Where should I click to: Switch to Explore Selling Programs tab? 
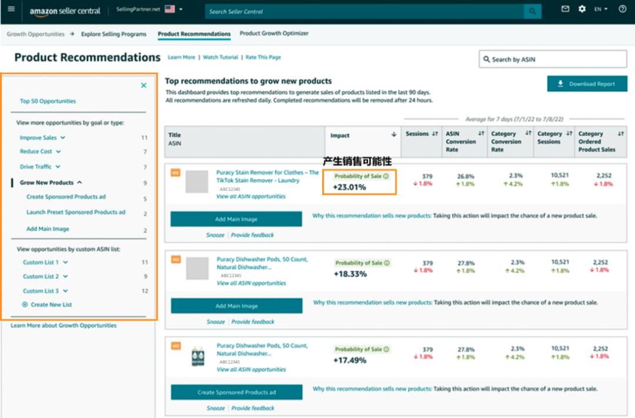coord(114,34)
